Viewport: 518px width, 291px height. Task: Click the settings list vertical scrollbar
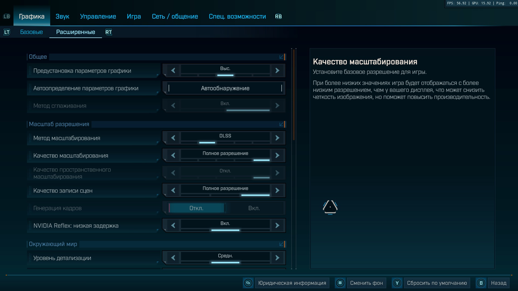pos(294,94)
